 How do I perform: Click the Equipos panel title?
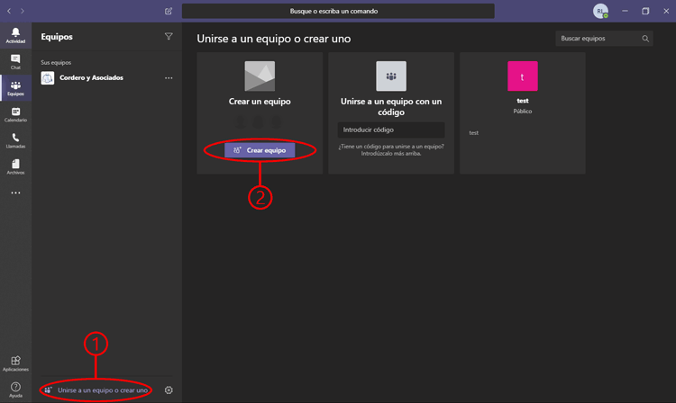[57, 37]
